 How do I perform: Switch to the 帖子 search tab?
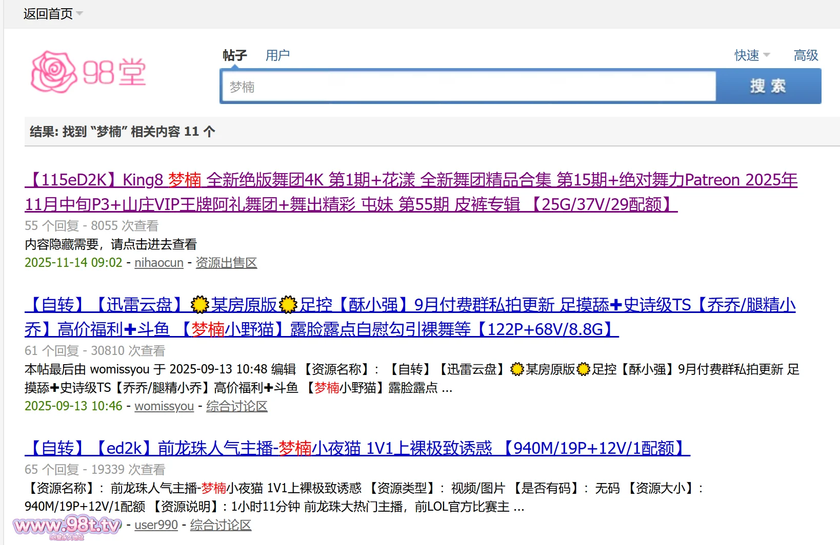(235, 55)
